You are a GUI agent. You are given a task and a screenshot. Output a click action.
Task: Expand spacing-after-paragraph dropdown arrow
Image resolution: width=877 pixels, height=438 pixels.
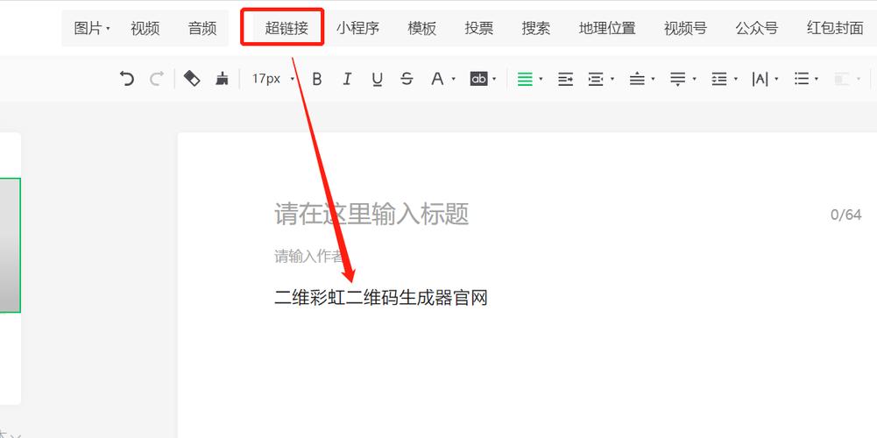pos(694,80)
